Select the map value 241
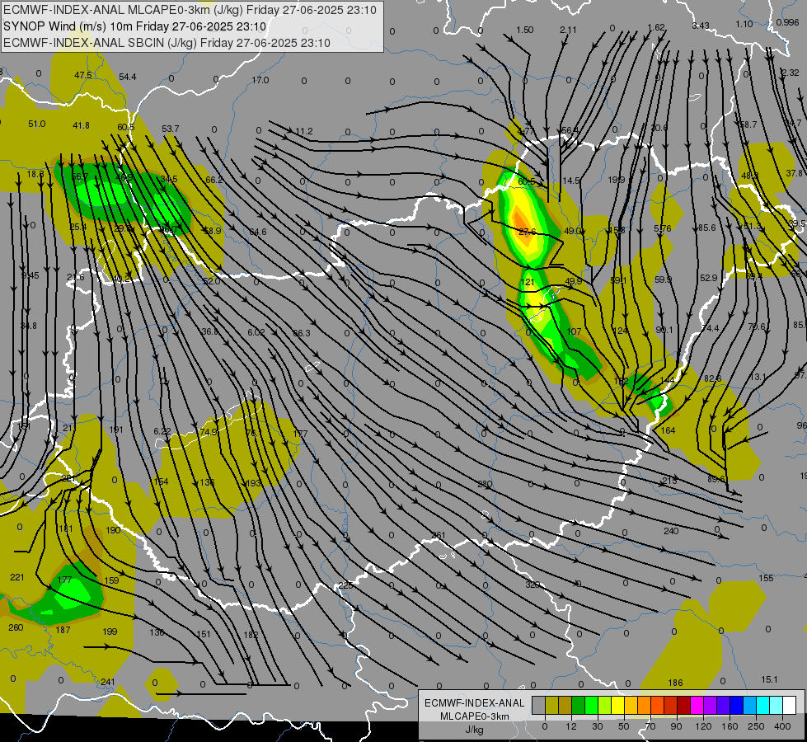Viewport: 807px width, 742px height. [x=107, y=682]
